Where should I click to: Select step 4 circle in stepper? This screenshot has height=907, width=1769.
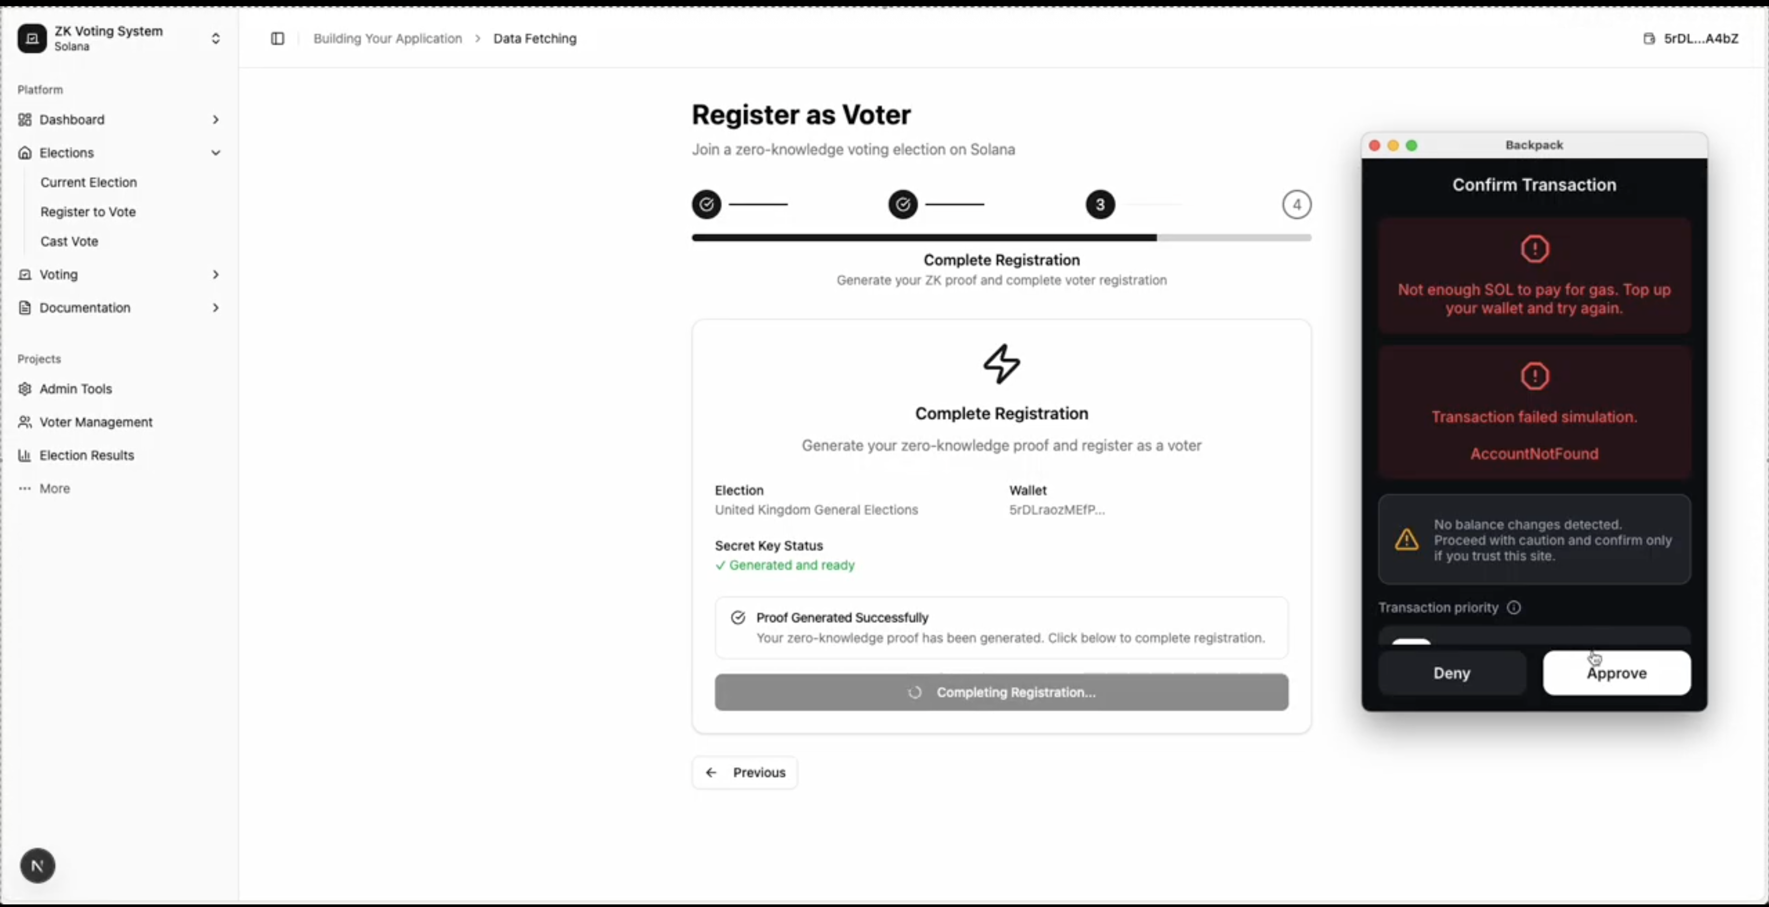coord(1297,205)
